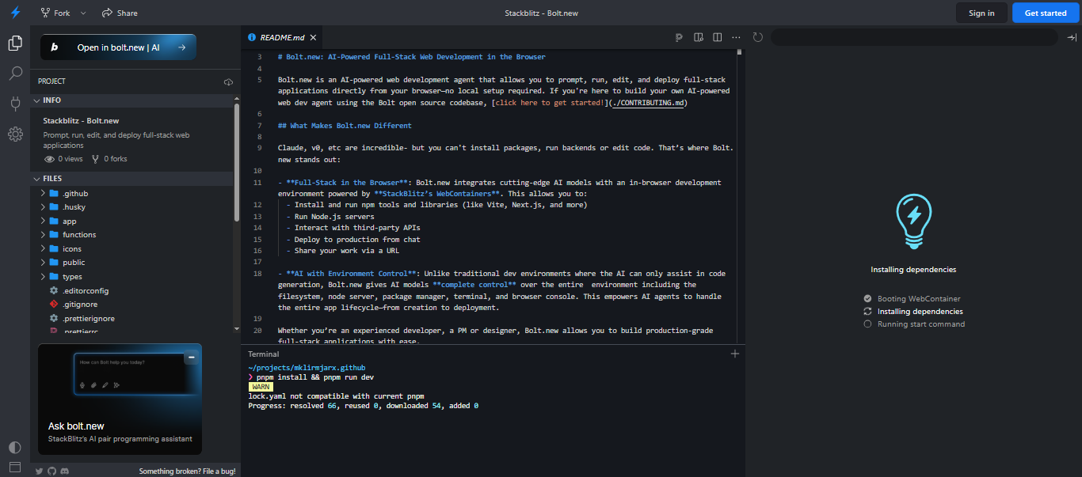The height and width of the screenshot is (477, 1082).
Task: Click the lightbulb loading icon in the preview
Action: click(913, 221)
